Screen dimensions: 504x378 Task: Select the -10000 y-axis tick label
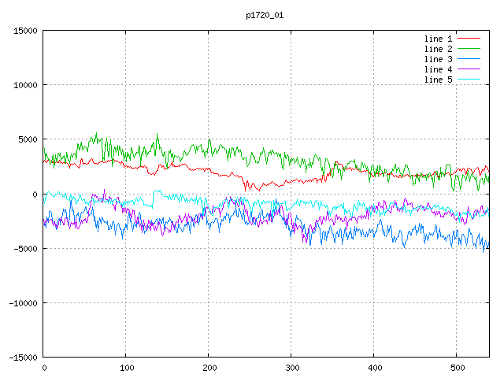point(23,302)
